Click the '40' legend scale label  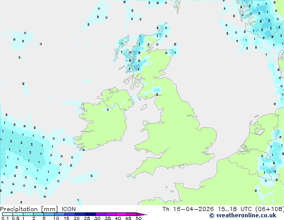point(118,218)
